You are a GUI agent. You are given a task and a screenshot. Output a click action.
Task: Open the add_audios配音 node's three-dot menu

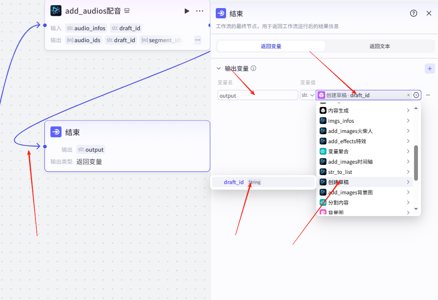(200, 11)
